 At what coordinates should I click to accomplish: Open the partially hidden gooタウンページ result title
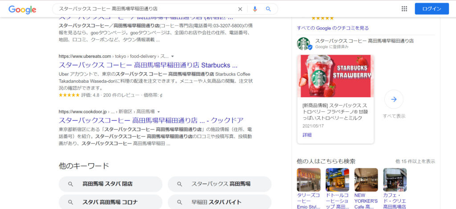point(146,19)
